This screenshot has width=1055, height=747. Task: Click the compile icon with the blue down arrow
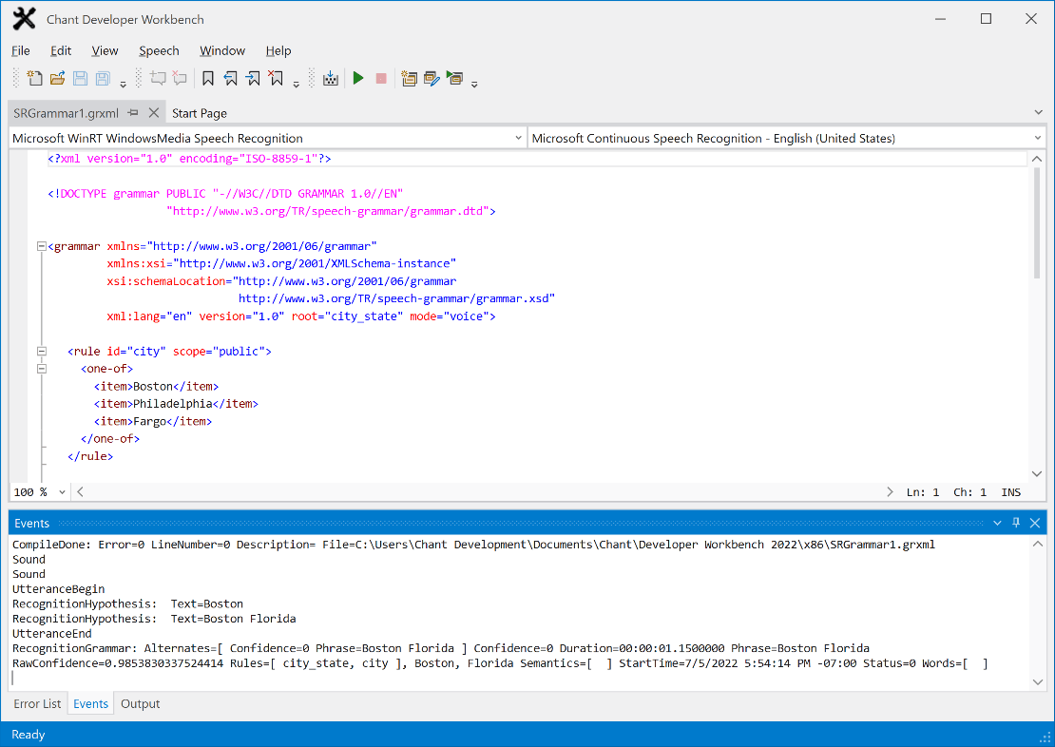pyautogui.click(x=331, y=78)
